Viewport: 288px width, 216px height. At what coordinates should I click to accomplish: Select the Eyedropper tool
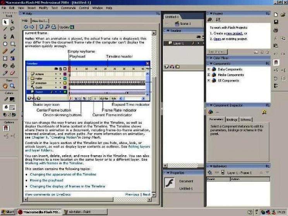[x=5, y=73]
